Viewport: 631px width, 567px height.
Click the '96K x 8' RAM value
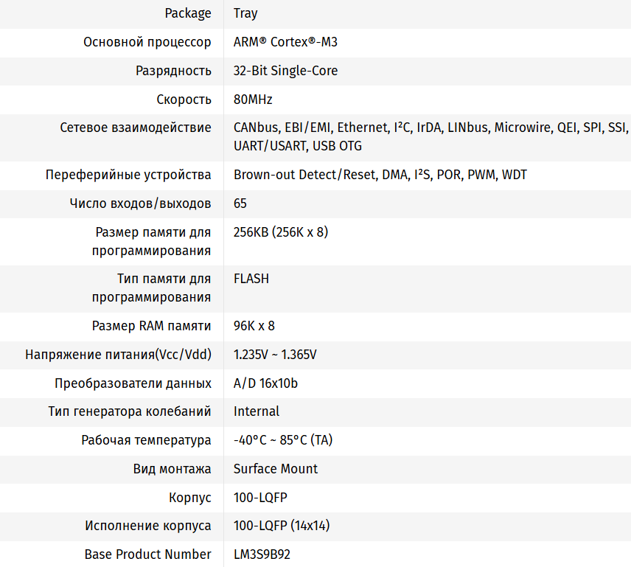(x=254, y=326)
